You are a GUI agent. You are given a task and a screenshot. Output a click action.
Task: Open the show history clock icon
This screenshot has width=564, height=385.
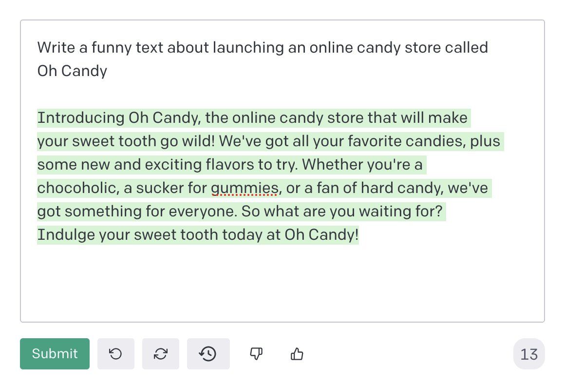[208, 354]
